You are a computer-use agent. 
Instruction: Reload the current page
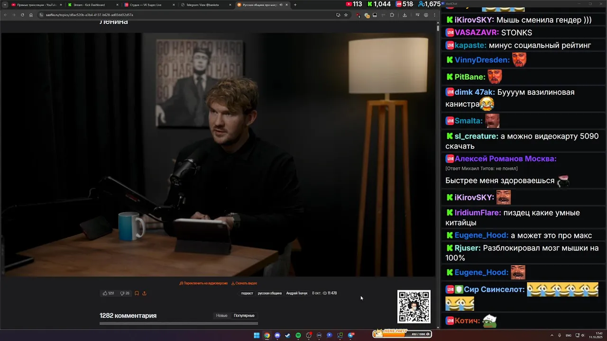click(22, 15)
